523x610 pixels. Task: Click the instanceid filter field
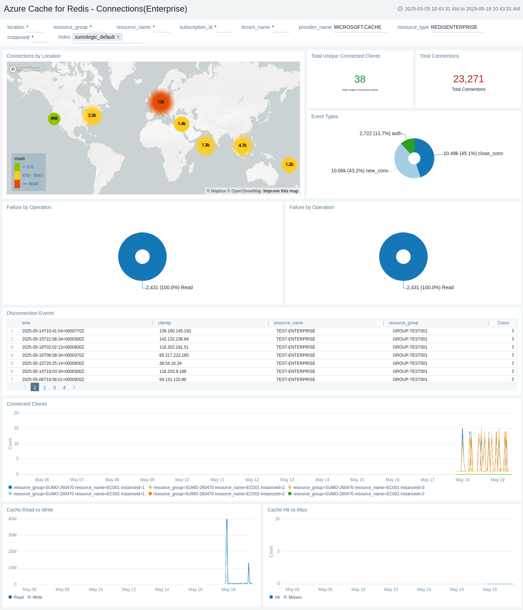[x=40, y=37]
